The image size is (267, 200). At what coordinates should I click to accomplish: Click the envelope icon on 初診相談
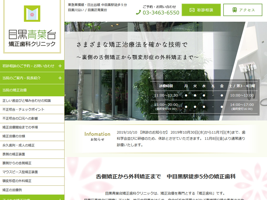(x=192, y=10)
